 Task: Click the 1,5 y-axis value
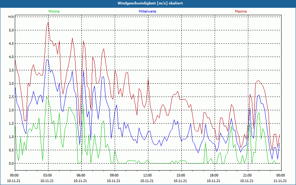tap(11, 124)
